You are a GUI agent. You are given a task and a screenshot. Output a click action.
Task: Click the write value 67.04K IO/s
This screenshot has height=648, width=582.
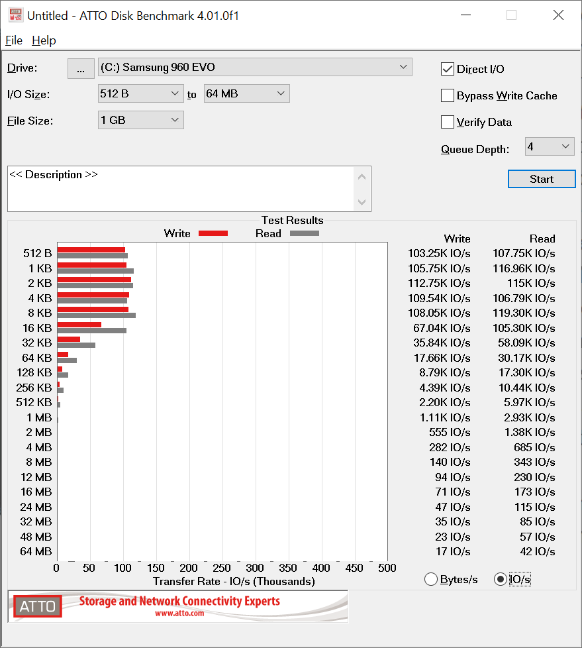point(442,328)
